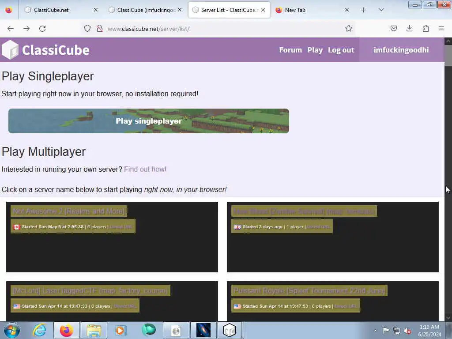The image size is (452, 339).
Task: Click the Canadian flag icon
Action: point(17,227)
